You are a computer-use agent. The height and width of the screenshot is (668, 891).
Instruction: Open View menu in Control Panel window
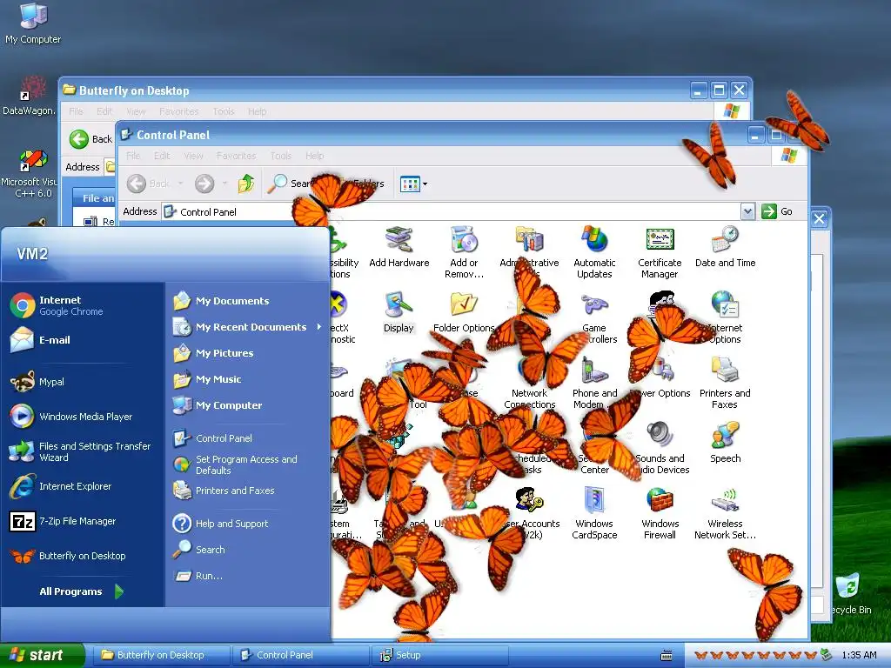coord(193,156)
